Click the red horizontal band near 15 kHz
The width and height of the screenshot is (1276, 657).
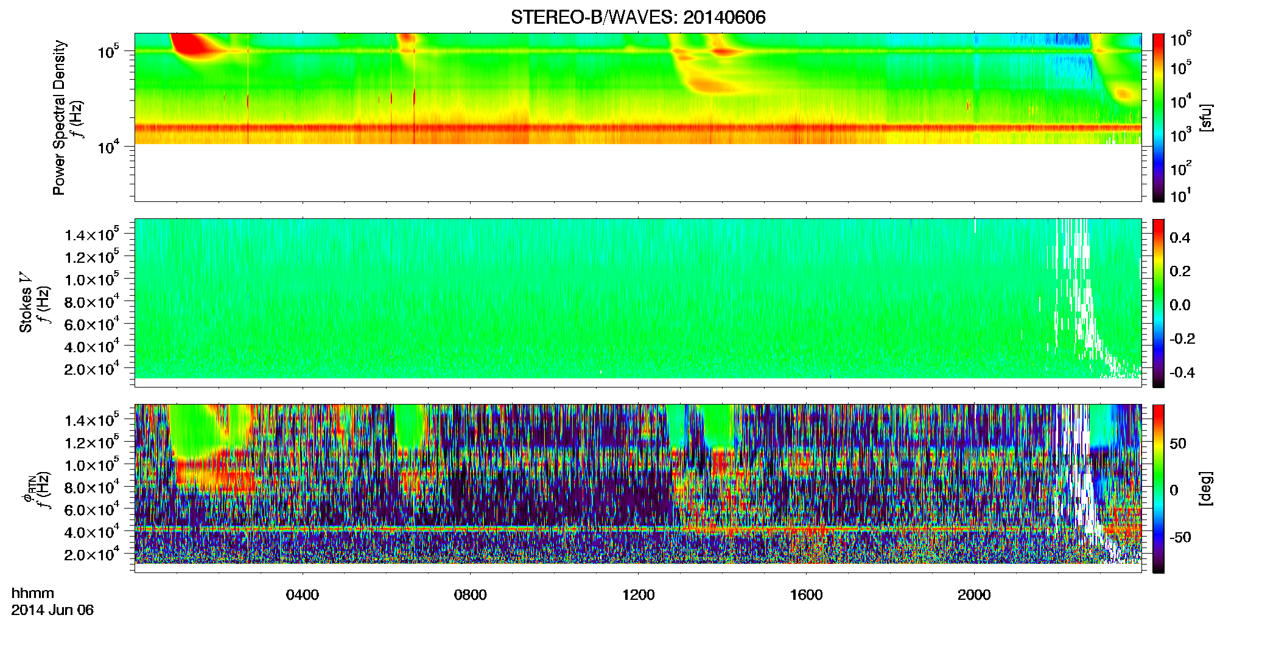point(638,128)
